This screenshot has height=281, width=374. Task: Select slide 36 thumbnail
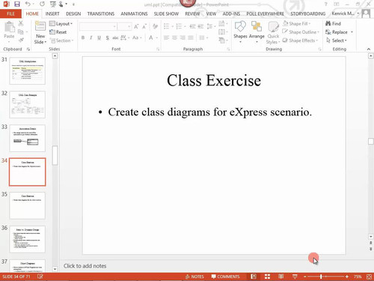28,239
